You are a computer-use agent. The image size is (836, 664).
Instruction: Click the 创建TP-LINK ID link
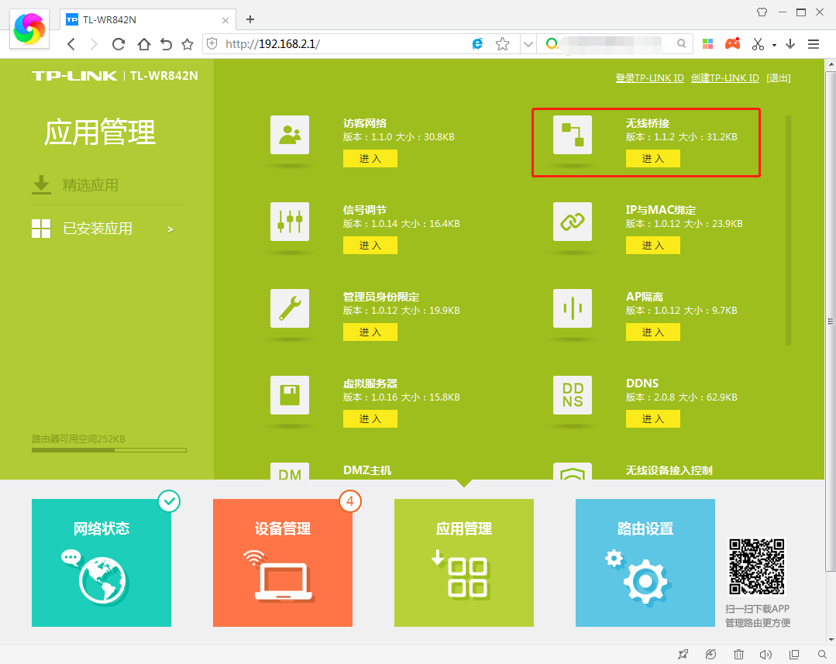tap(724, 77)
